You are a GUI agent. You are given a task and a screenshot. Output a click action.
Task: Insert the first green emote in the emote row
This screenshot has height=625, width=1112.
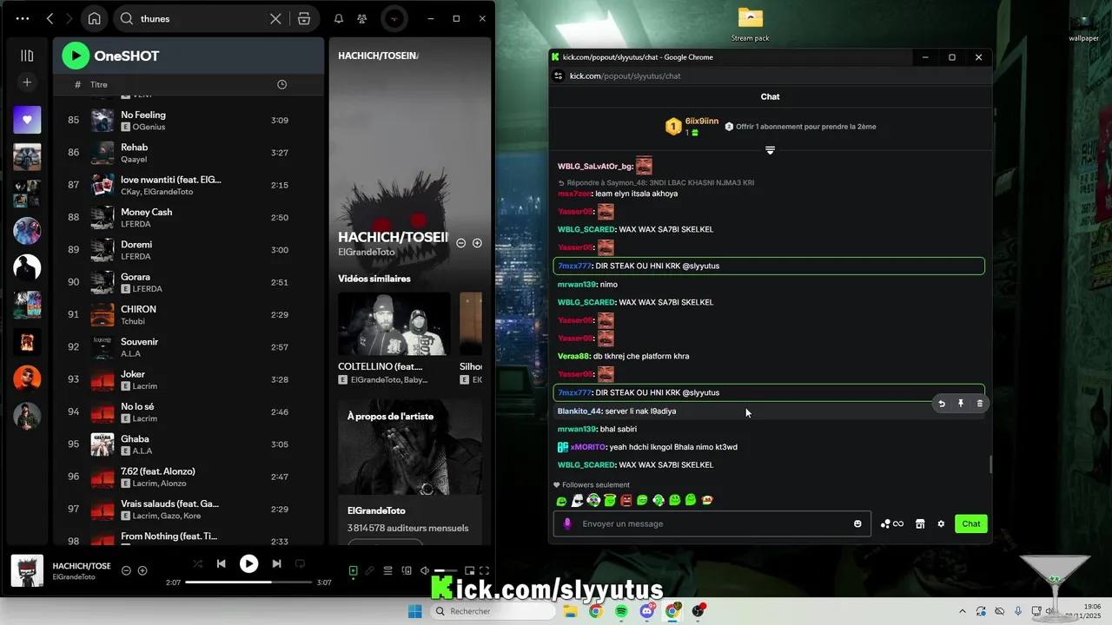tap(561, 500)
